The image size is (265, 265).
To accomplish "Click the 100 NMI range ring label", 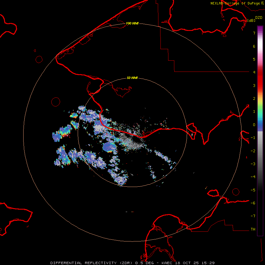I will pyautogui.click(x=132, y=23).
